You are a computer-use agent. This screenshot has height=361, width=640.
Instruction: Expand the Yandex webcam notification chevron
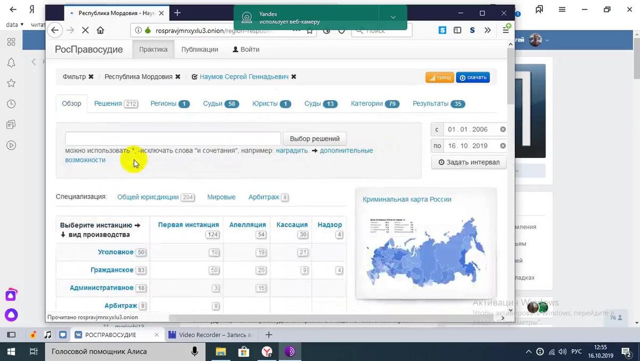pyautogui.click(x=393, y=17)
